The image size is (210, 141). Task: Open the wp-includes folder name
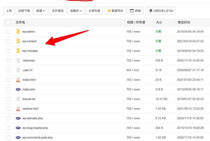coord(30,51)
